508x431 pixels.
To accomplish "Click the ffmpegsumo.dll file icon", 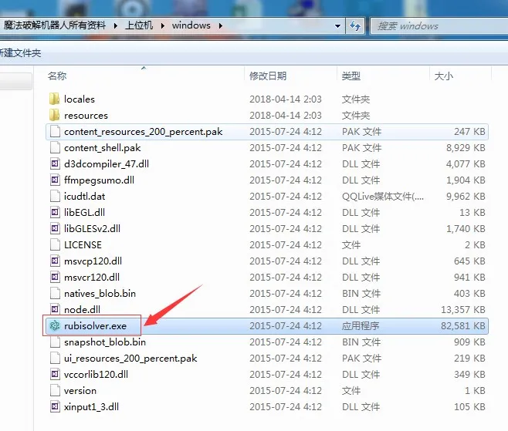I will click(x=55, y=180).
